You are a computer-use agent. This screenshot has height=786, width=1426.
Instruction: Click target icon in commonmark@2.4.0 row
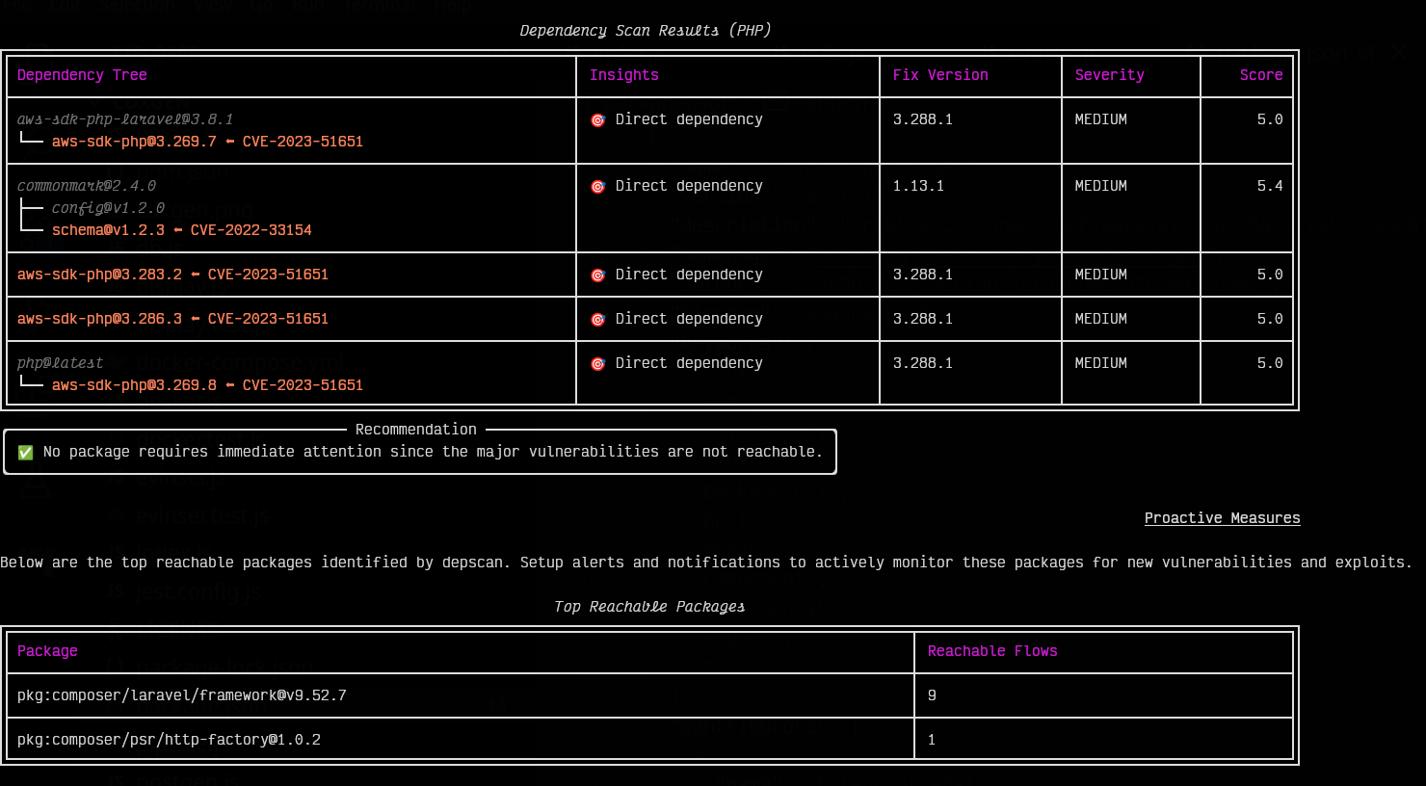coord(597,187)
